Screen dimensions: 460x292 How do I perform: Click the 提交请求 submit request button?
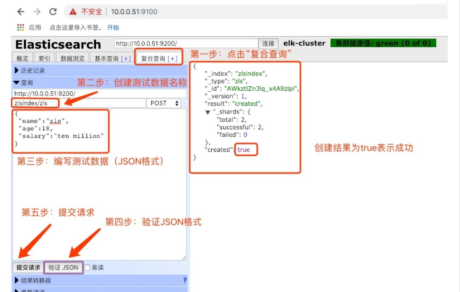click(28, 267)
